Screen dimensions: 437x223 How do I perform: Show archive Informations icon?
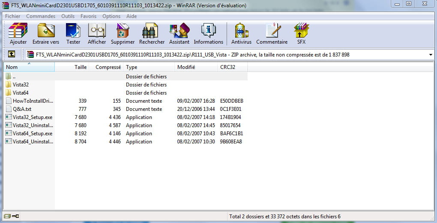[208, 34]
